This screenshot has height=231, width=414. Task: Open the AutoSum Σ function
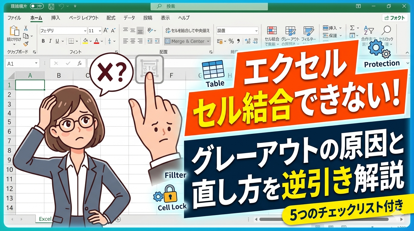352,28
